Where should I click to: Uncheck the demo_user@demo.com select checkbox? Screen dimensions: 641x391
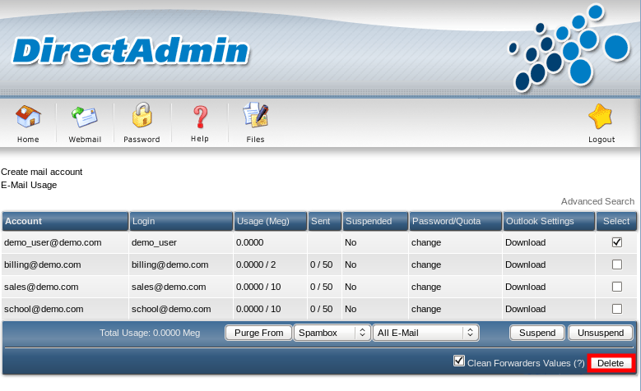click(616, 242)
